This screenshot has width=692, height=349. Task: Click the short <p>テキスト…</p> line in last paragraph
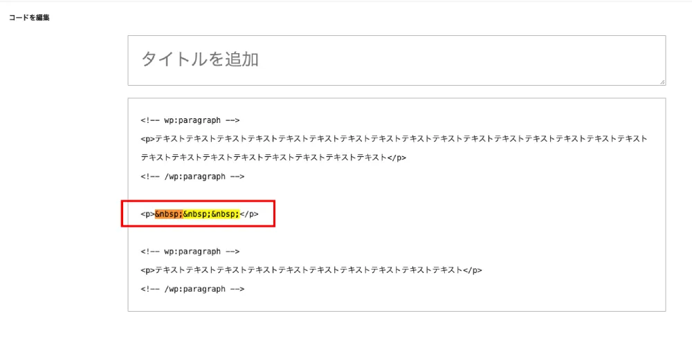tap(311, 270)
